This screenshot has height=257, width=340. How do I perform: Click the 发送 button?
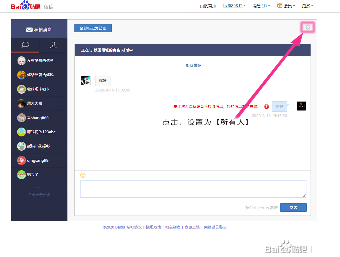pos(293,208)
